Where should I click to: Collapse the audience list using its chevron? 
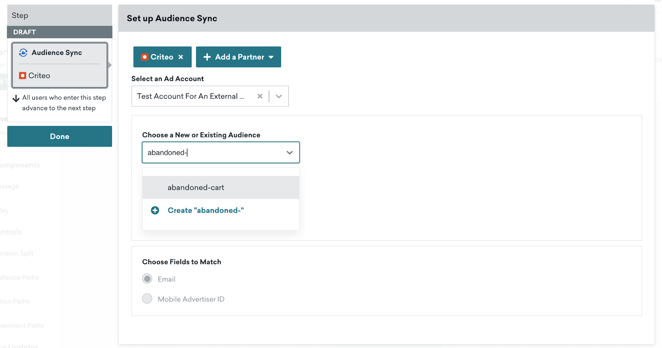click(x=290, y=153)
